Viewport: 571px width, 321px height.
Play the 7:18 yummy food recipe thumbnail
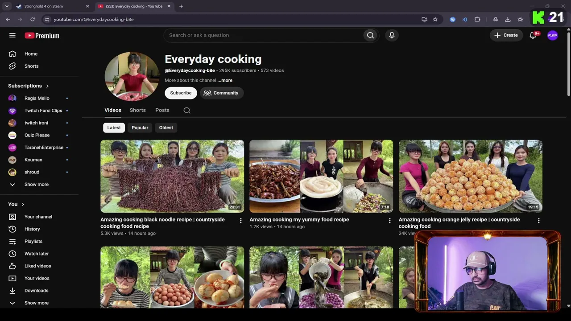coord(321,176)
